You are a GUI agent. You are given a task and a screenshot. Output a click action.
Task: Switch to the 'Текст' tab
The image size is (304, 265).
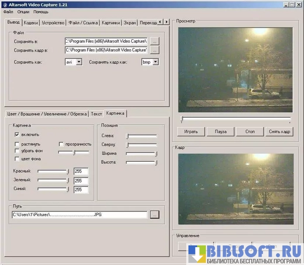96,114
